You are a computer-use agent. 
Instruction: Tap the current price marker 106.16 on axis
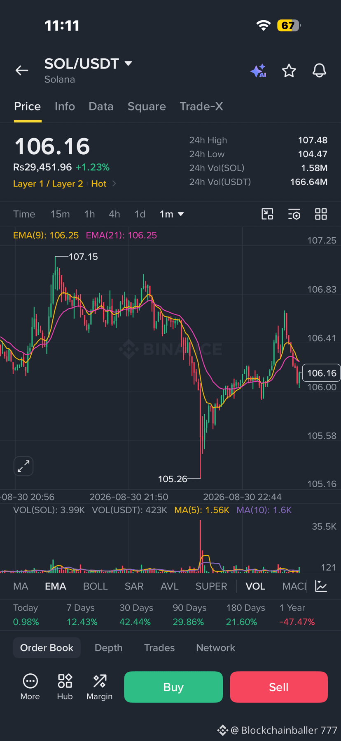pos(321,373)
